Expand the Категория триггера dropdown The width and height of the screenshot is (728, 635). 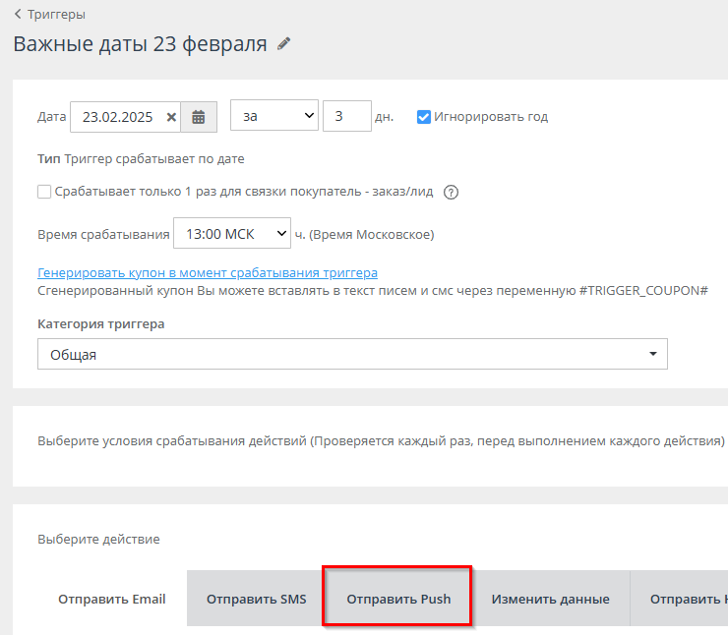(352, 354)
